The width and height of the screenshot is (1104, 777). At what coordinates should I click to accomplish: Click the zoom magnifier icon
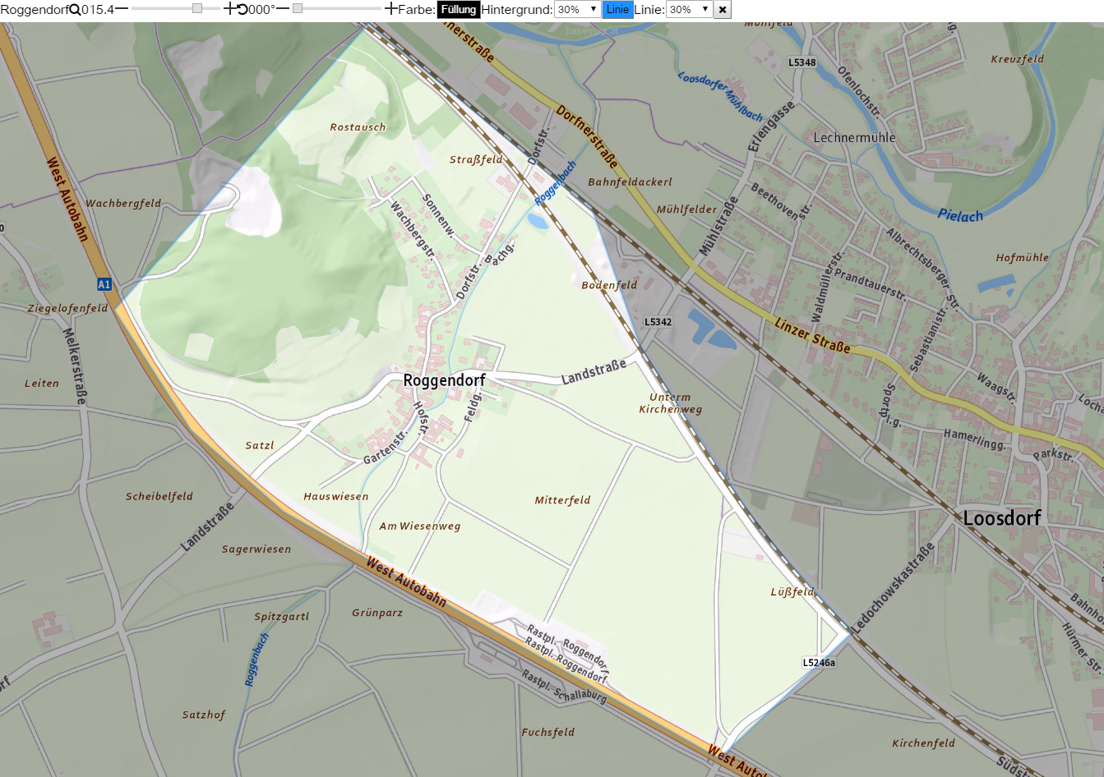(x=75, y=10)
